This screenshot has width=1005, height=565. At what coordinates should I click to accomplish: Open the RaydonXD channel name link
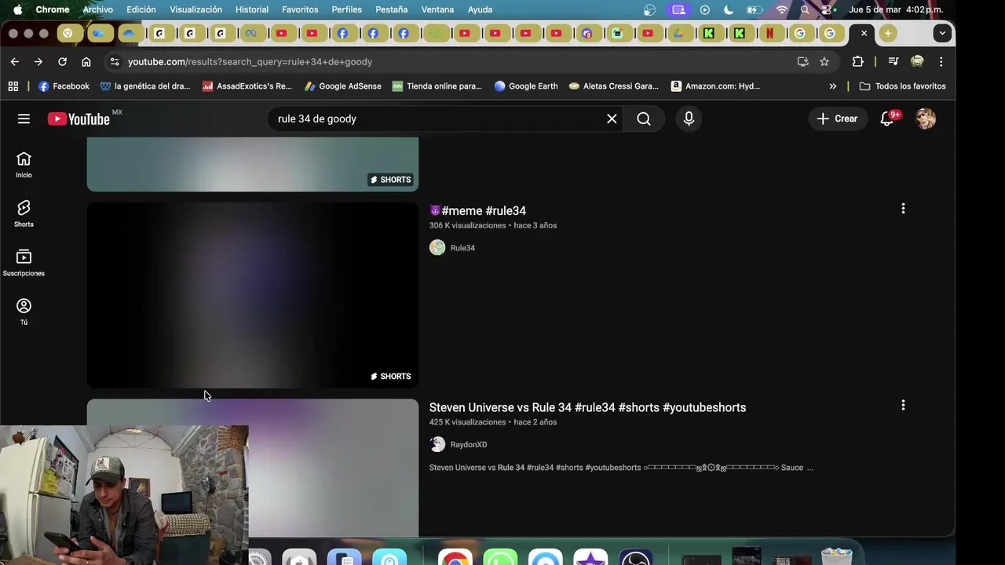[x=469, y=444]
